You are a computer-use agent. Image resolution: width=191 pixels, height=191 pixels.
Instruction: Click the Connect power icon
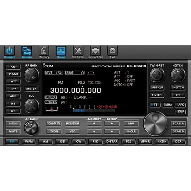pyautogui.click(x=10, y=51)
